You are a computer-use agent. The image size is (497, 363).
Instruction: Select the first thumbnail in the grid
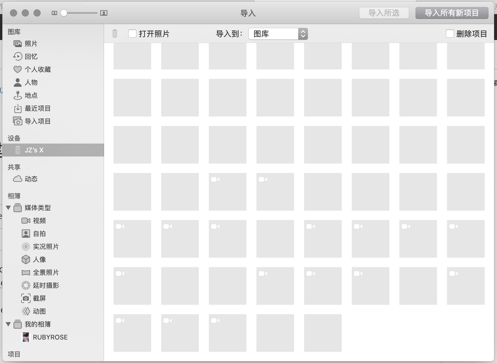(x=132, y=56)
